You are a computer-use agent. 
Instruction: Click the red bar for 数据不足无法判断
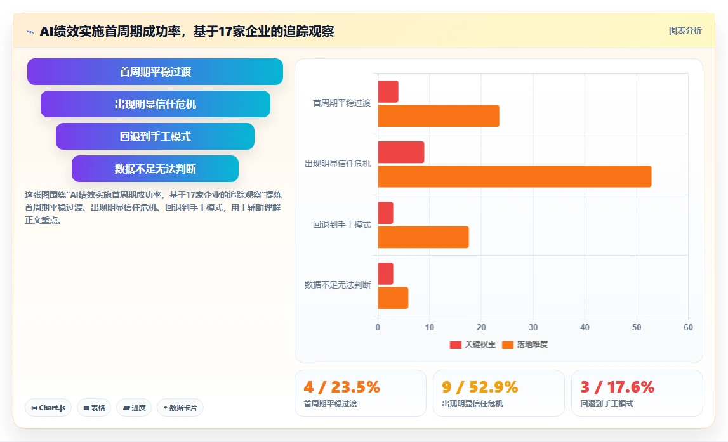(x=385, y=274)
